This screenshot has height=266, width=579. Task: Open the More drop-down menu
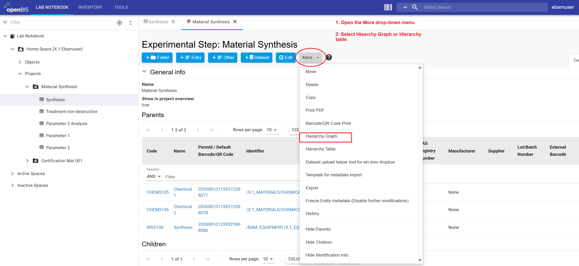point(310,57)
